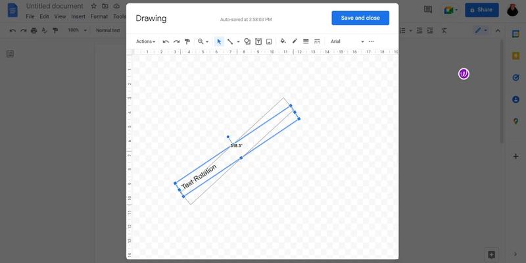
Task: Click the "Text Rotation" text in canvas
Action: click(199, 178)
